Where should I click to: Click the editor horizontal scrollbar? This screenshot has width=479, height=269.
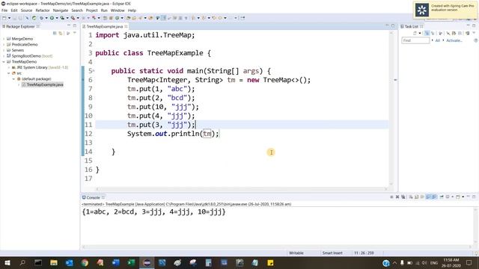click(241, 189)
